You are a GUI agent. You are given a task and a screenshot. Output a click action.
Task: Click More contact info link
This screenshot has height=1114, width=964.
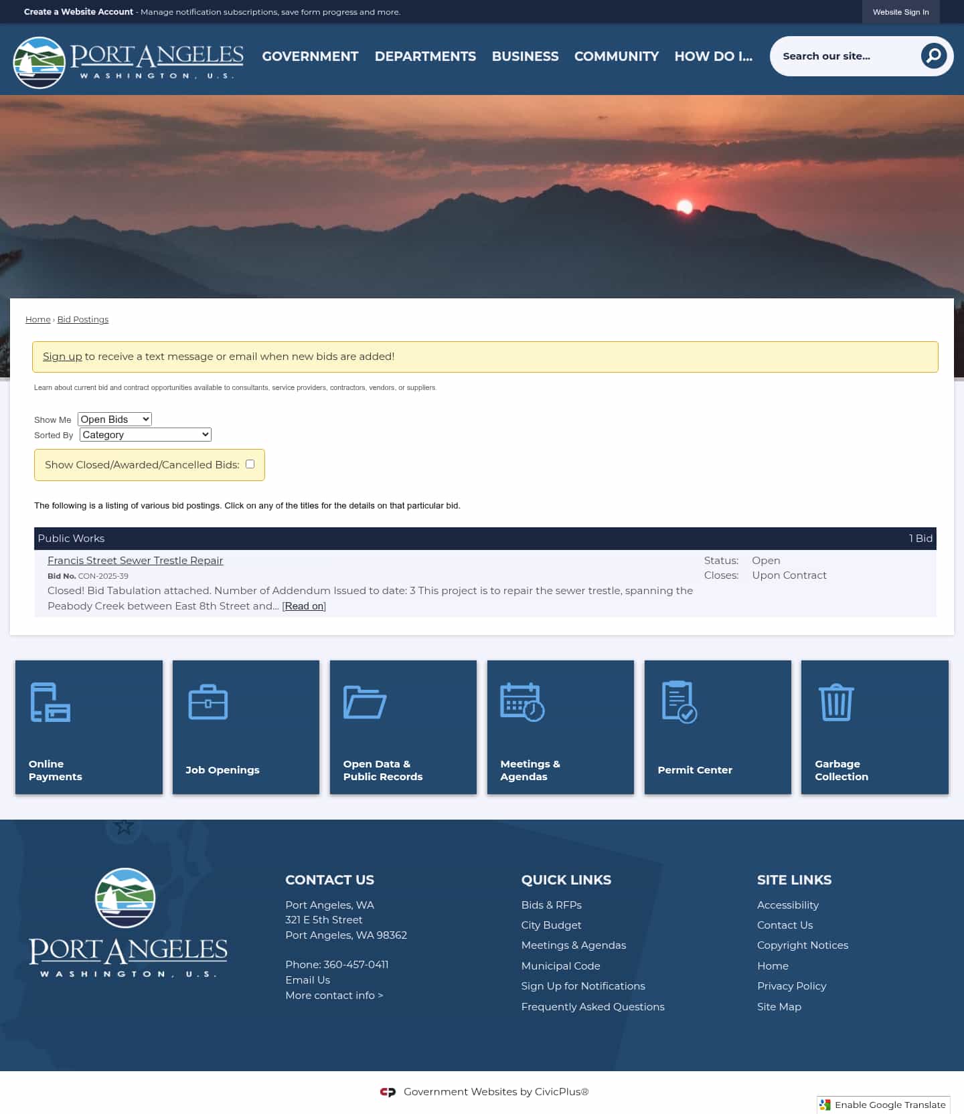click(x=334, y=996)
